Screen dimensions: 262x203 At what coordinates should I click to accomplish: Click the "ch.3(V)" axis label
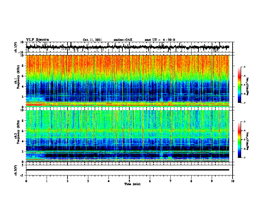click(x=16, y=170)
